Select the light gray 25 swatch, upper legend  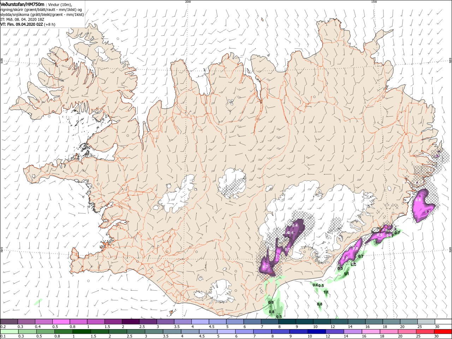[x=426, y=322]
